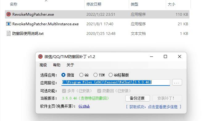Toggle the 多开（已安装） checkbox

(64, 91)
